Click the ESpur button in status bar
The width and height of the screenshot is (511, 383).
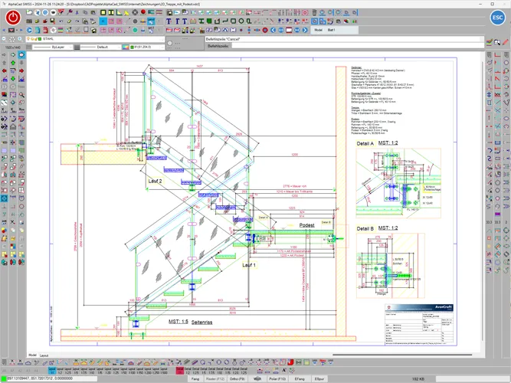pyautogui.click(x=319, y=378)
